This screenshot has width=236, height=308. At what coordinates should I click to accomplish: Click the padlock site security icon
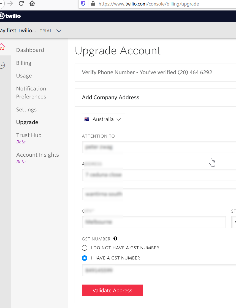(x=93, y=4)
